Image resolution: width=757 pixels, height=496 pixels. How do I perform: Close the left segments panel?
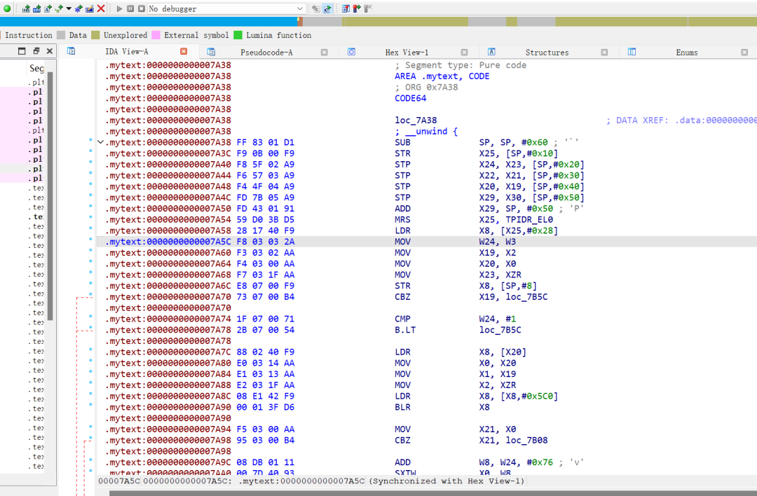pos(49,51)
